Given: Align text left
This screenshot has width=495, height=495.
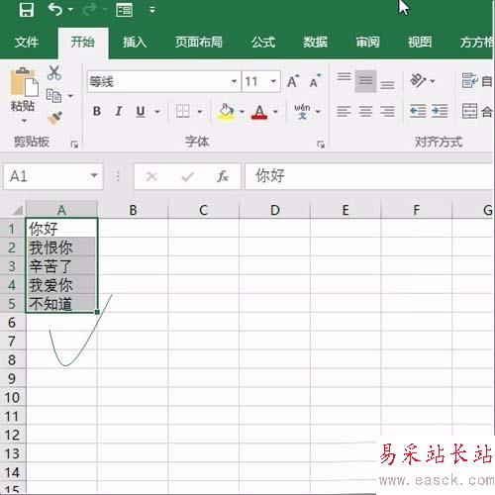Looking at the screenshot, I should (344, 111).
